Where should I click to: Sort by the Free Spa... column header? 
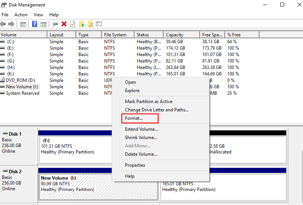(x=212, y=35)
